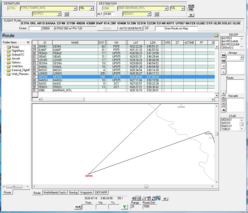
Task: Close the Folder Items panel
Action: click(x=28, y=42)
